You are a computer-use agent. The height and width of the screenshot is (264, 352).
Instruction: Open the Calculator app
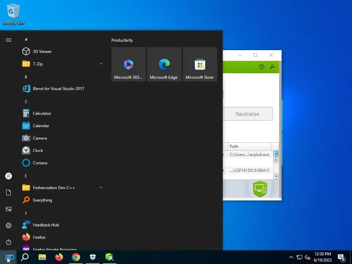pyautogui.click(x=63, y=113)
